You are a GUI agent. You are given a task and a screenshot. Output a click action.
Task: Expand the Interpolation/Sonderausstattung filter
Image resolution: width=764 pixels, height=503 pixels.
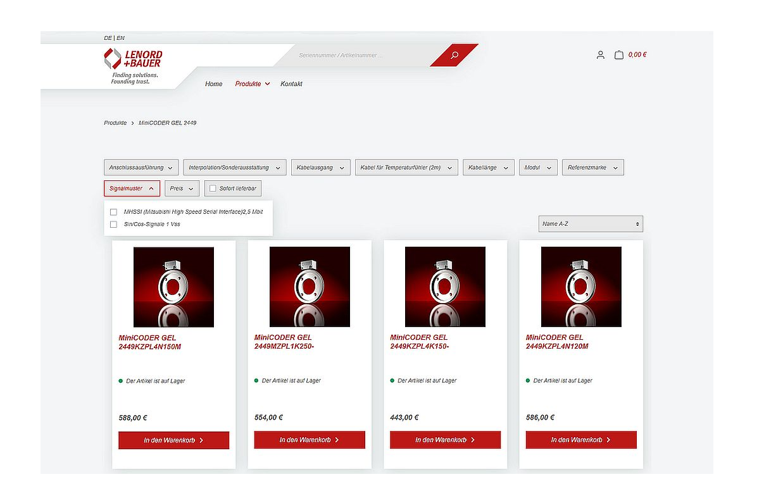234,168
